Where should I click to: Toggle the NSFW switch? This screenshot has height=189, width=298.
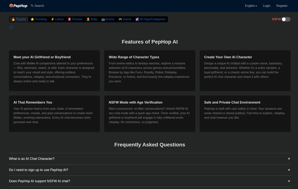click(x=286, y=19)
